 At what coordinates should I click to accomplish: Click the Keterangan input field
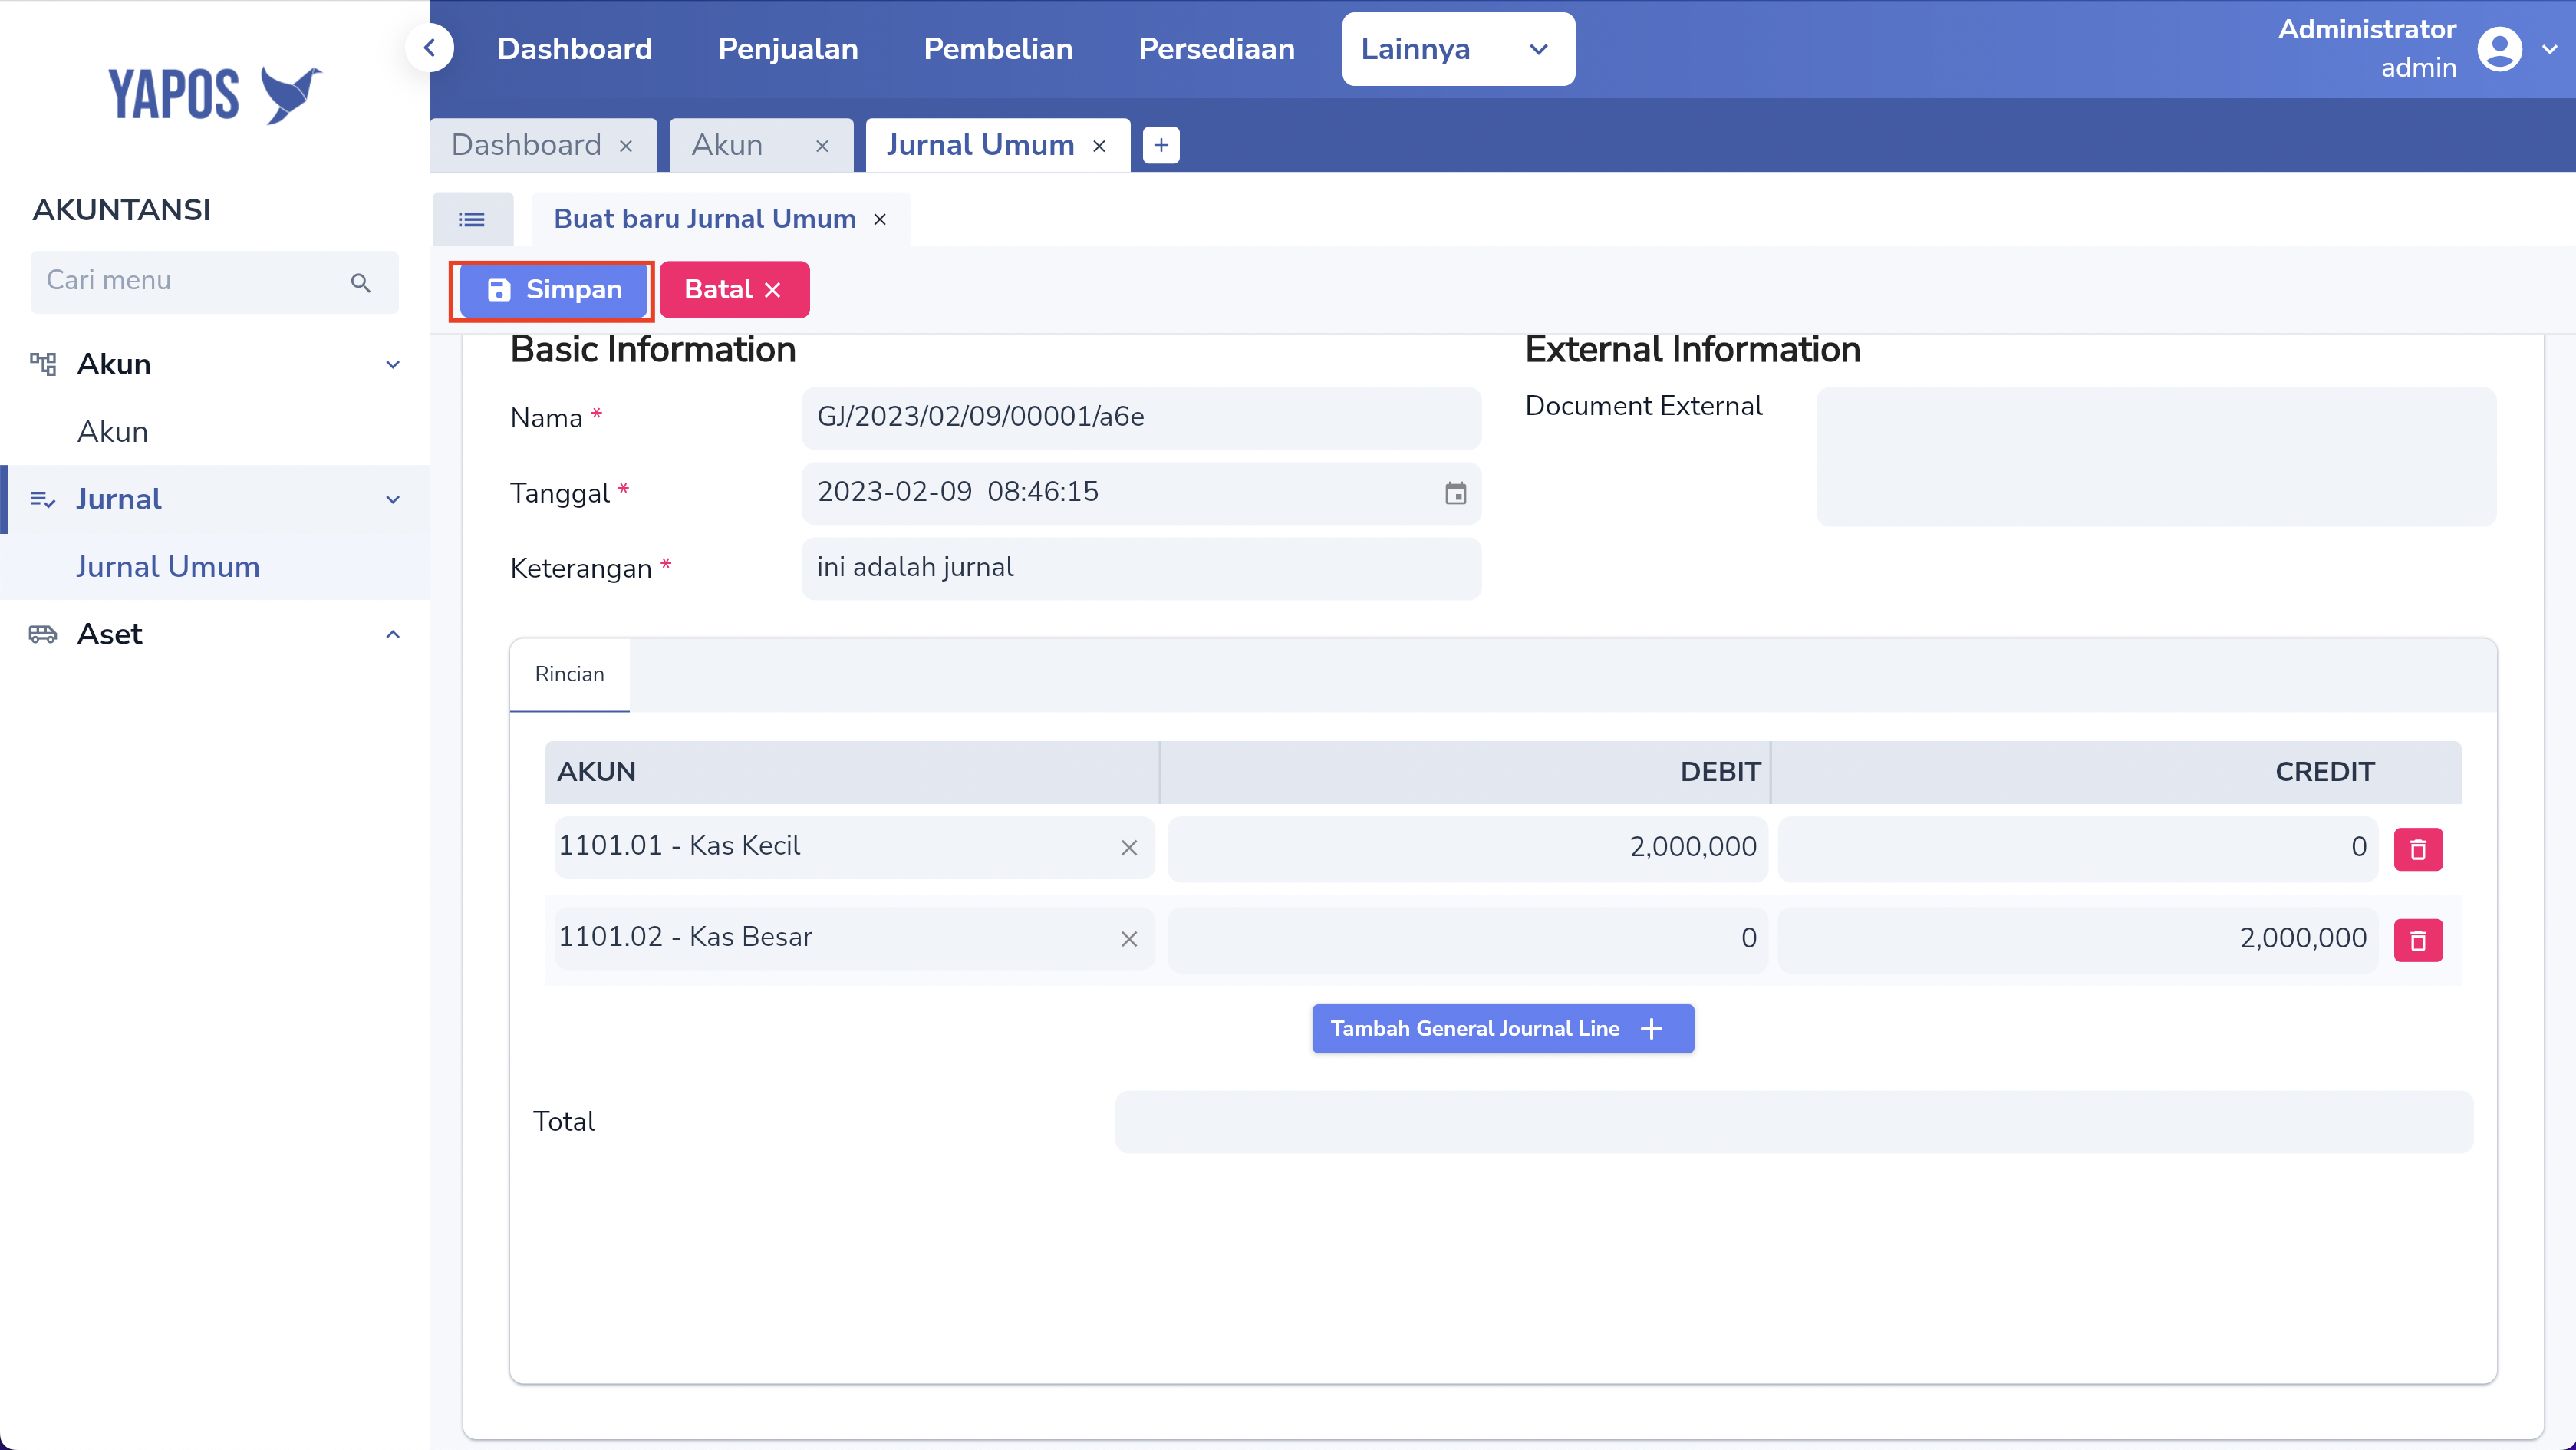click(x=1141, y=568)
